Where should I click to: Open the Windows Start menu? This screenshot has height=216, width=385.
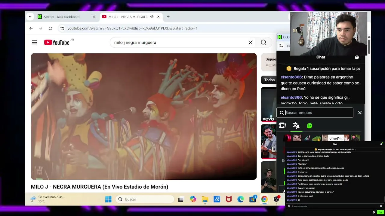point(108,199)
